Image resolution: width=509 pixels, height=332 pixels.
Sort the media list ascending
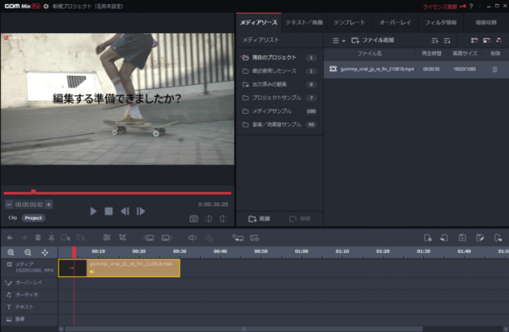click(434, 41)
